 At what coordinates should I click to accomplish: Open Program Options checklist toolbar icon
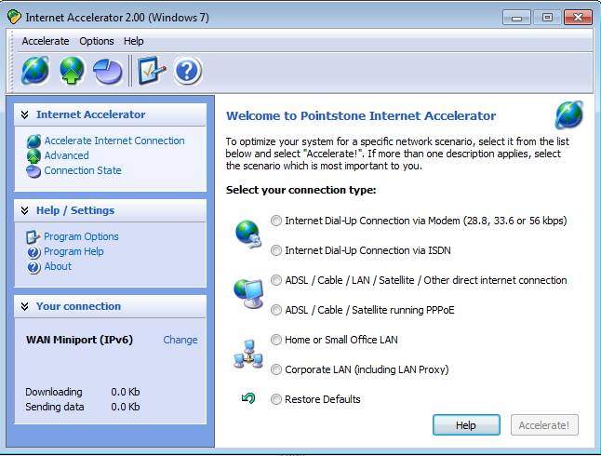[152, 70]
